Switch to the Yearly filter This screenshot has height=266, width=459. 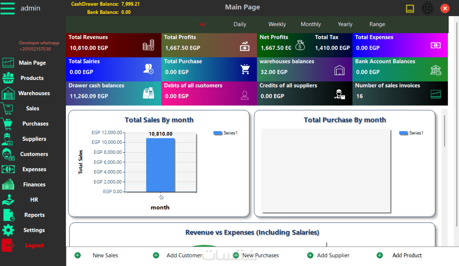click(345, 24)
